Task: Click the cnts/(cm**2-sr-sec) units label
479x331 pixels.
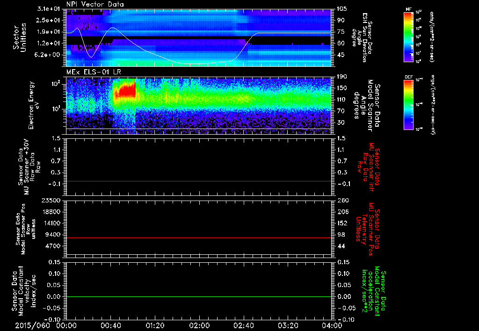Action: pos(431,36)
